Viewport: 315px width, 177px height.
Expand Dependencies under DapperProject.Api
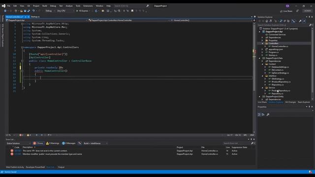click(262, 37)
